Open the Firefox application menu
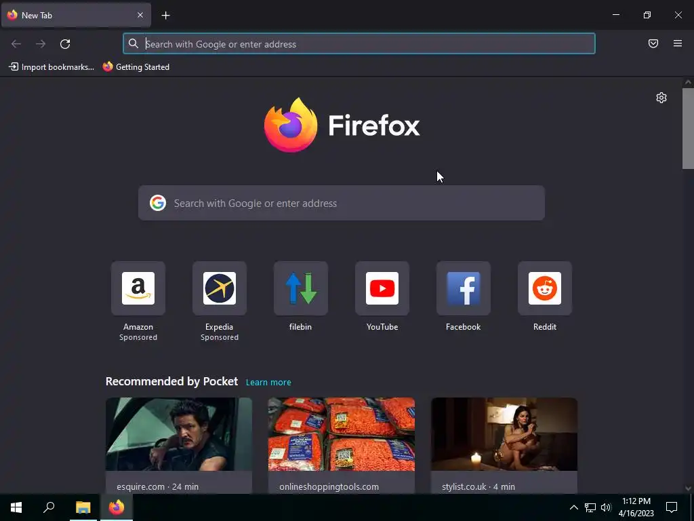Viewport: 694px width, 521px height. (677, 43)
